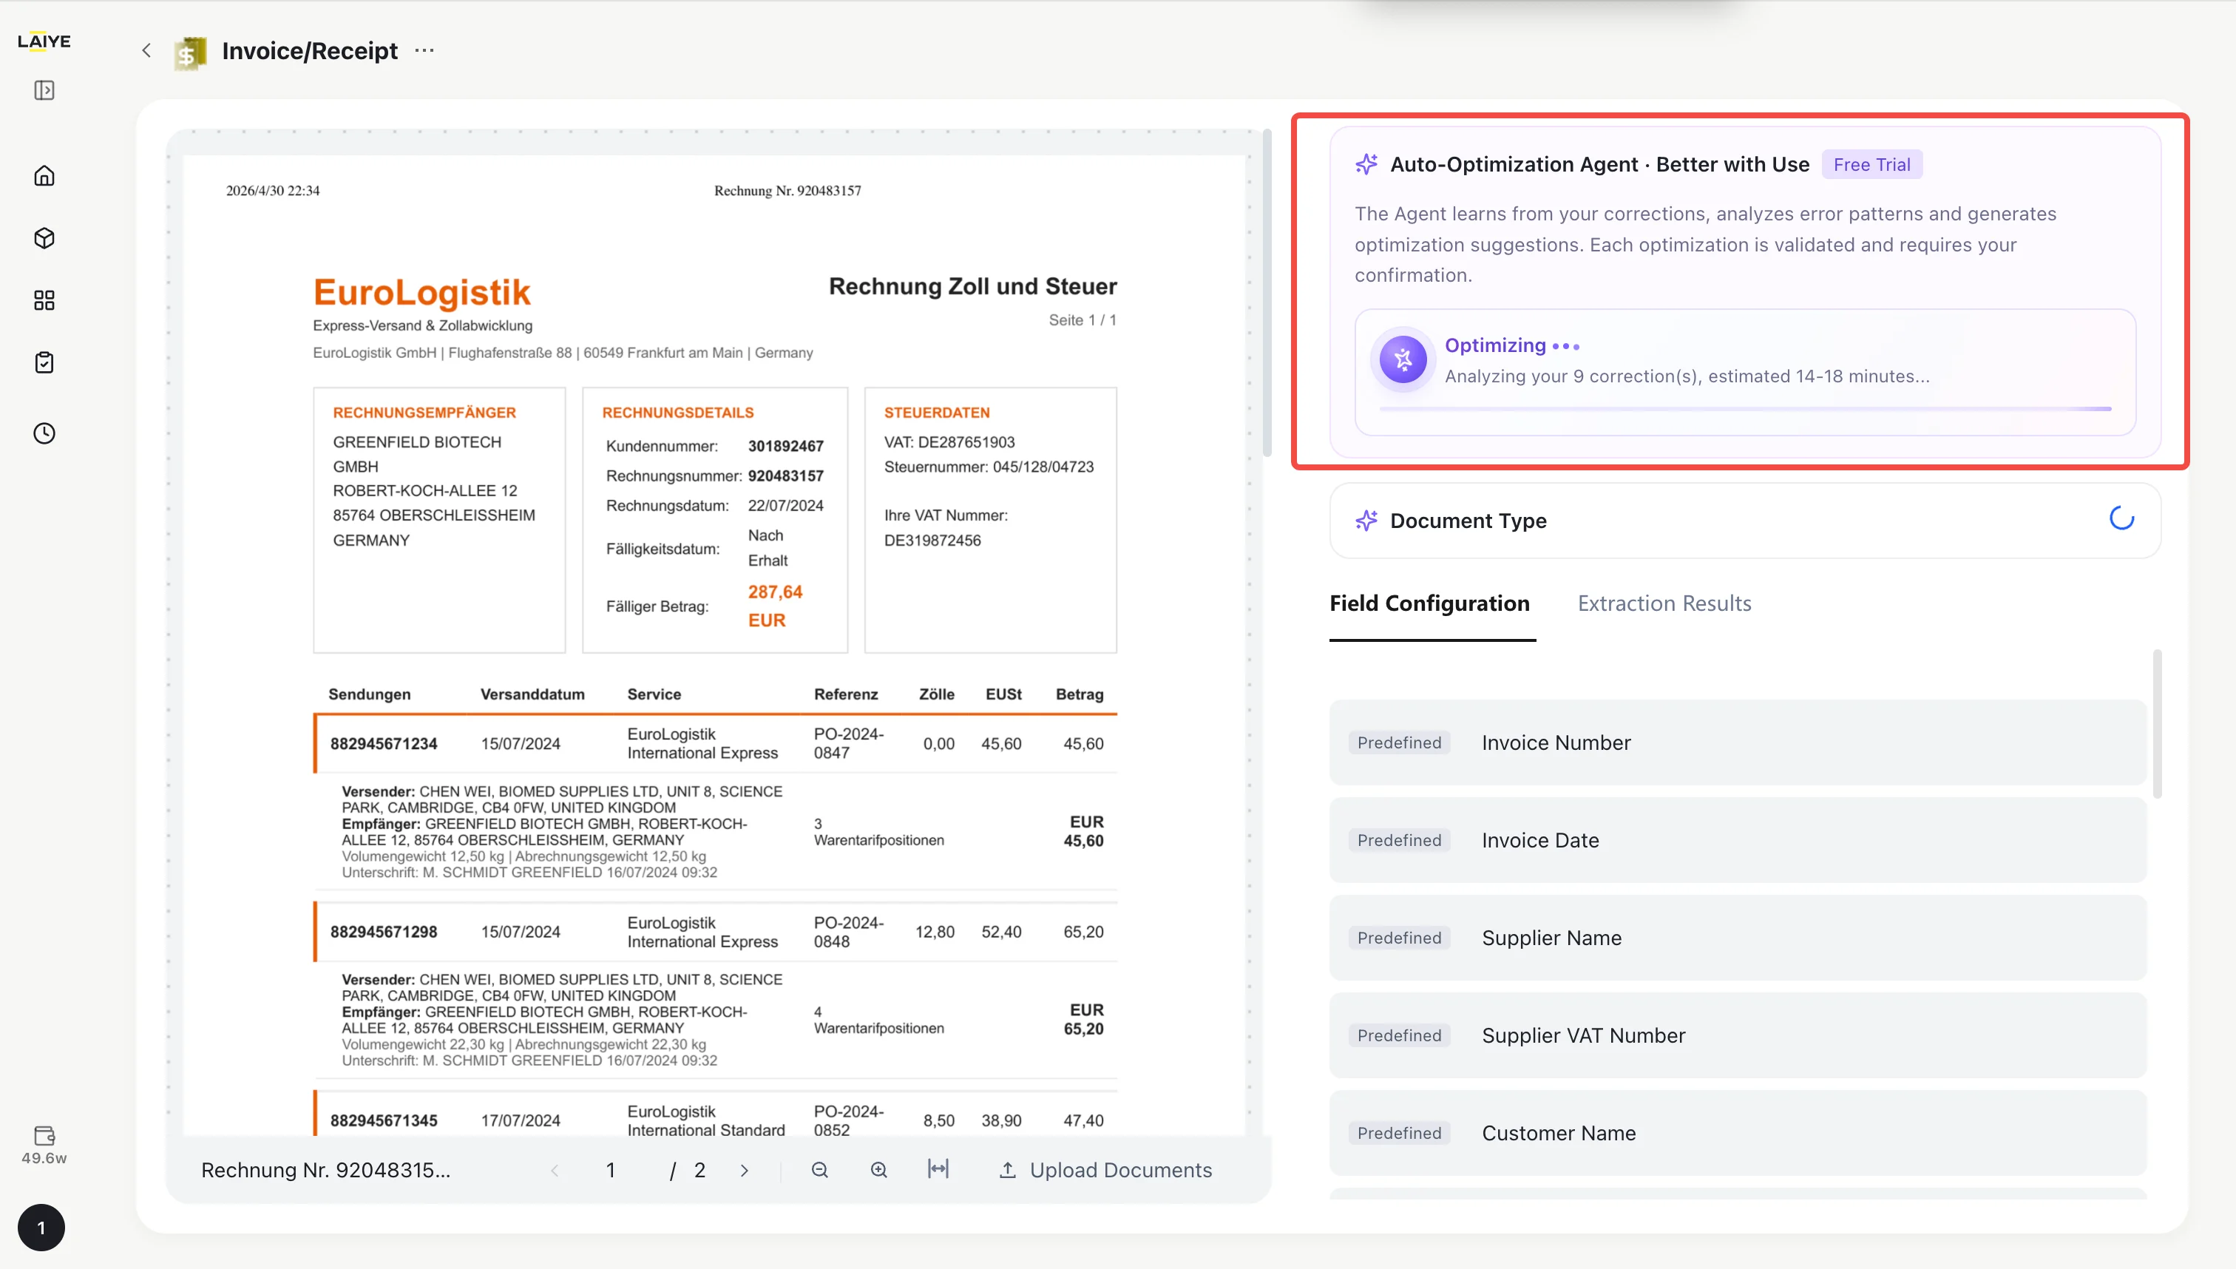Click the Betrag column header
Image resolution: width=2236 pixels, height=1269 pixels.
pyautogui.click(x=1080, y=694)
